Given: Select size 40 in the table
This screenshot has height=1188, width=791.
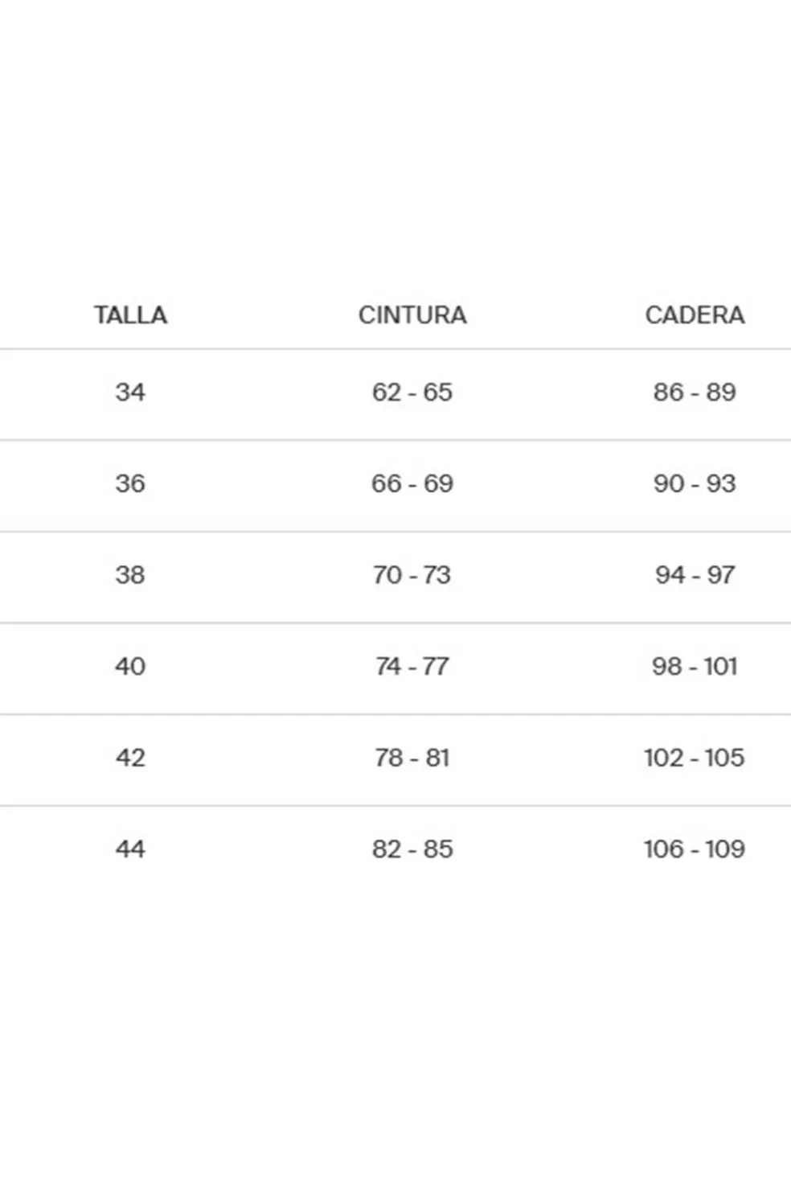Looking at the screenshot, I should pyautogui.click(x=130, y=666).
